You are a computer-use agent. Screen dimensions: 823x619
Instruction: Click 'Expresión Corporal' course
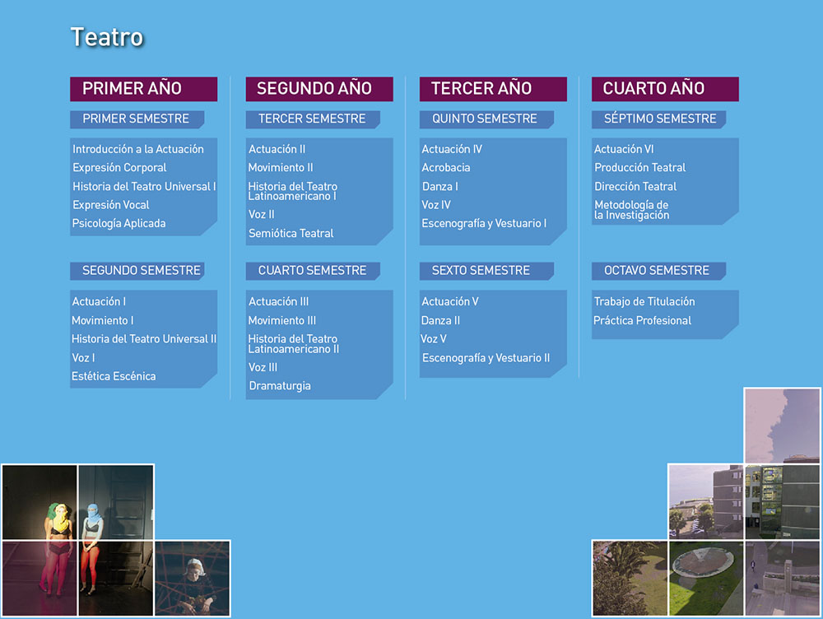(x=119, y=168)
